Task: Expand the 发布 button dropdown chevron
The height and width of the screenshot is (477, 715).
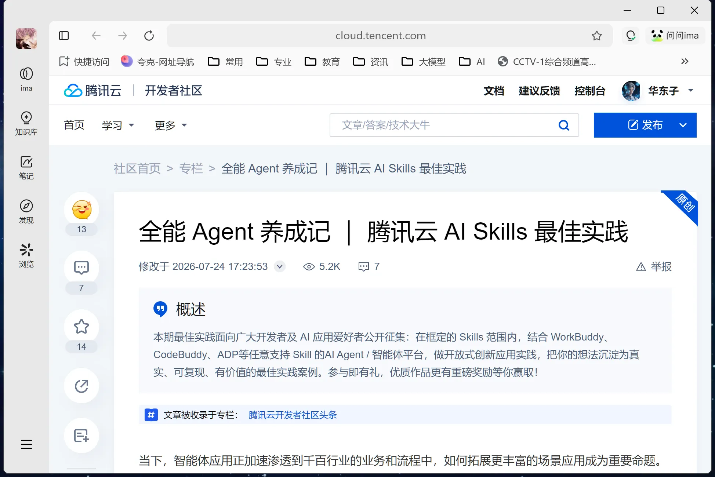Action: coord(683,125)
